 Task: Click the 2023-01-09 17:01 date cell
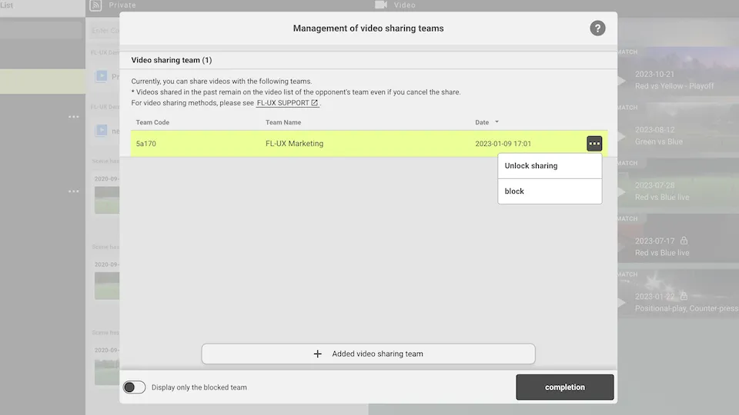pyautogui.click(x=503, y=144)
